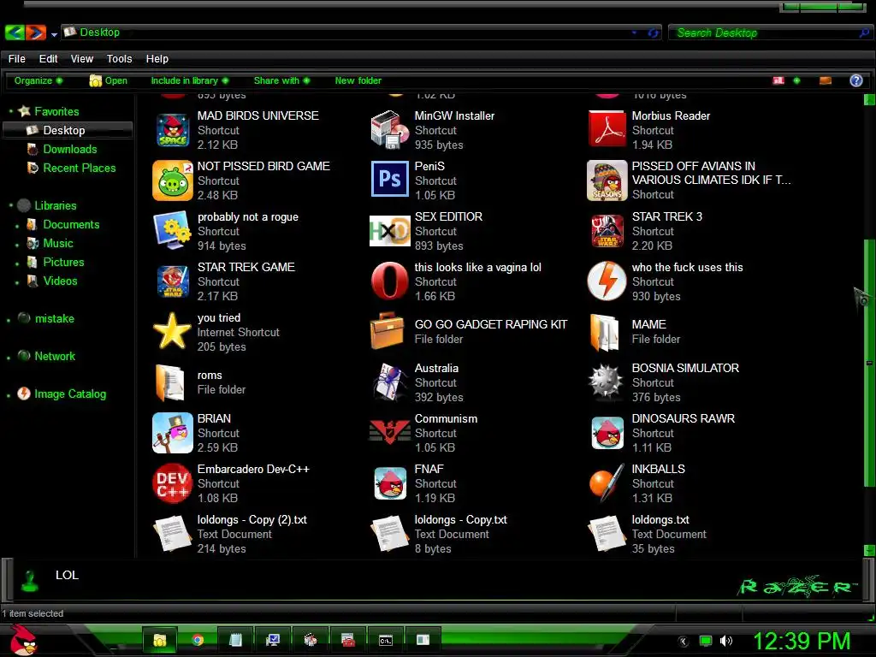The width and height of the screenshot is (876, 657).
Task: Select the HxD hex editor shortcut icon
Action: pos(389,231)
